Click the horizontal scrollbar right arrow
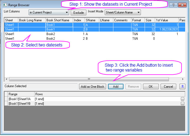Viewport: 190px width, 136px height. click(183, 79)
